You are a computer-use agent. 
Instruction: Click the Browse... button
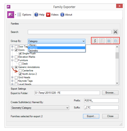[110, 93]
